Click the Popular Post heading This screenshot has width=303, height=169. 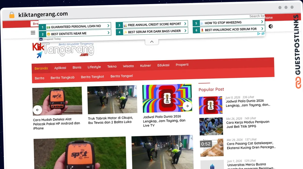point(211,89)
